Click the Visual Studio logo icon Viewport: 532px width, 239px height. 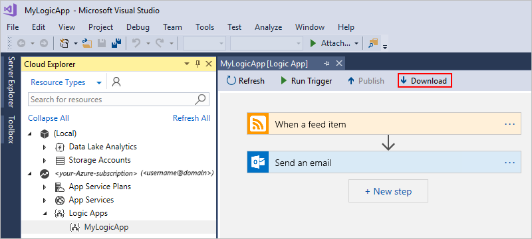(9, 10)
